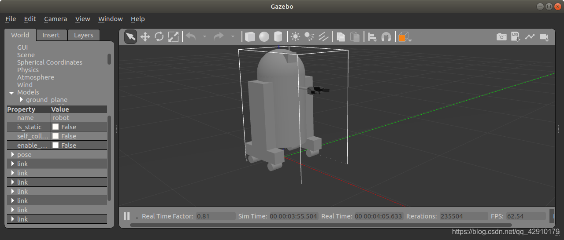Click the Paste icon
Viewport: 564px width, 240px height.
355,37
